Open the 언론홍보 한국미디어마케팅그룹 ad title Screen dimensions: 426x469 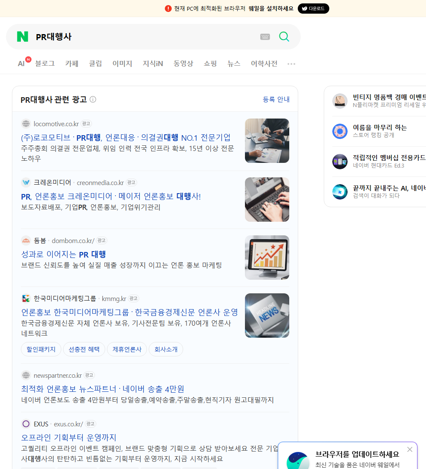[130, 312]
